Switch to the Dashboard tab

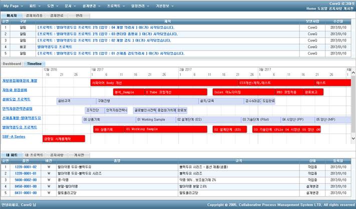(x=12, y=64)
